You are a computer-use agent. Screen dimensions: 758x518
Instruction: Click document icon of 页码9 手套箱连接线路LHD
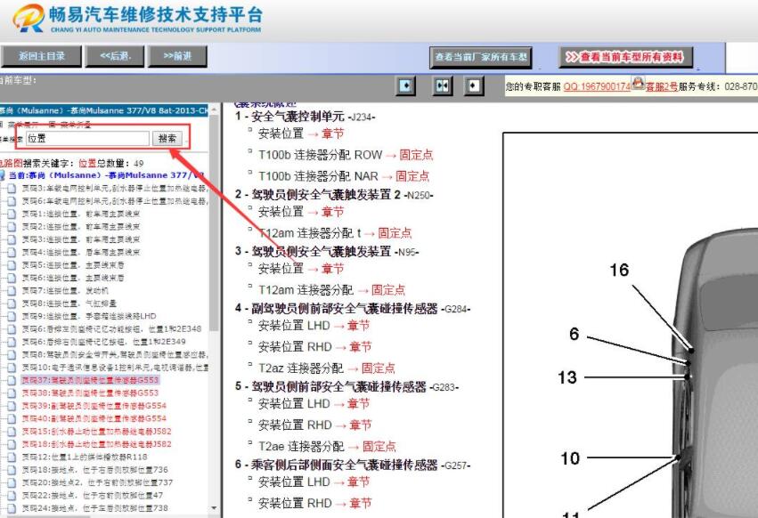pos(11,316)
